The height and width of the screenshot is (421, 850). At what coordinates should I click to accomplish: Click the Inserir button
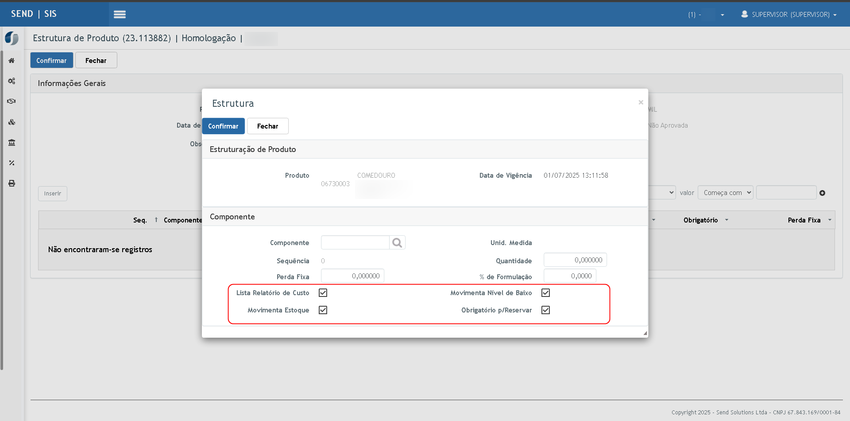pos(53,194)
